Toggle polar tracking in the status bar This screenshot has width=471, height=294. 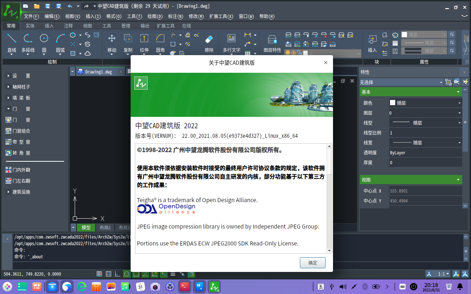(x=127, y=274)
